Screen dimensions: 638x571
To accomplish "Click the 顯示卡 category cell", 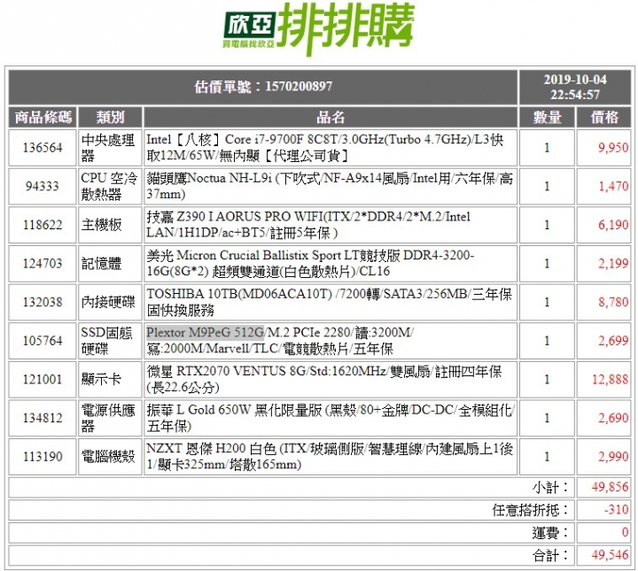I will point(110,379).
